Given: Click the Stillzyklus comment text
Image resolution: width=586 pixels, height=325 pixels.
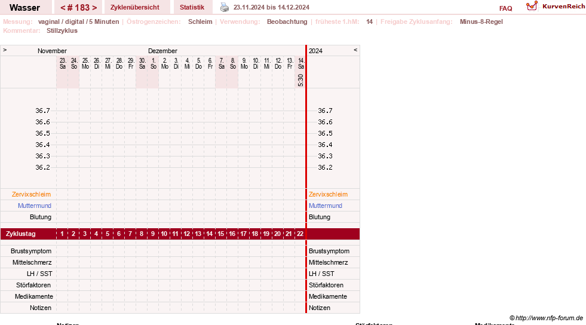Looking at the screenshot, I should [62, 30].
